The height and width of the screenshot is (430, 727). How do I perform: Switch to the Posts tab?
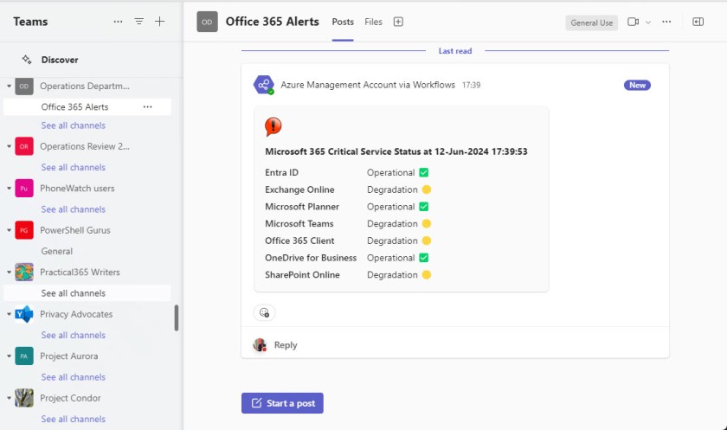coord(343,22)
